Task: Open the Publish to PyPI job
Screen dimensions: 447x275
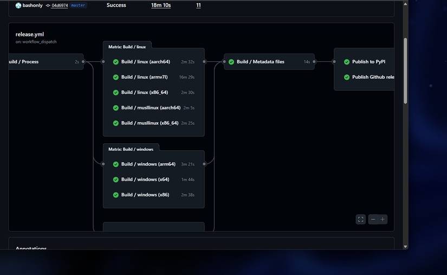Action: (x=367, y=62)
